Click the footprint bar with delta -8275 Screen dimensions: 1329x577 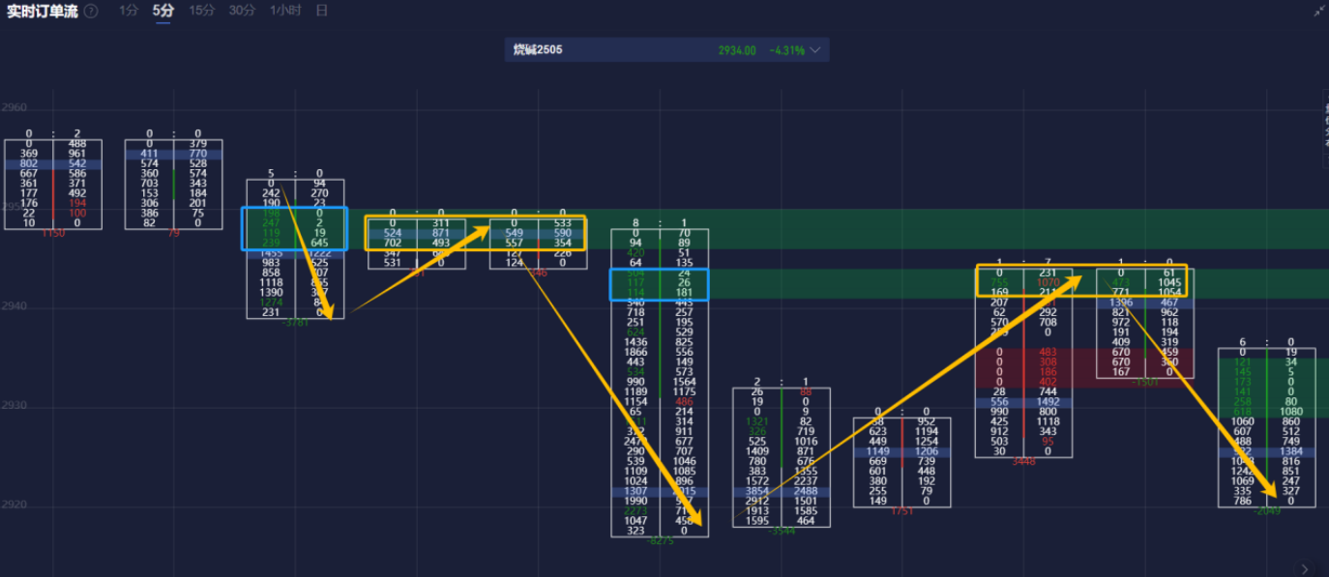click(660, 387)
